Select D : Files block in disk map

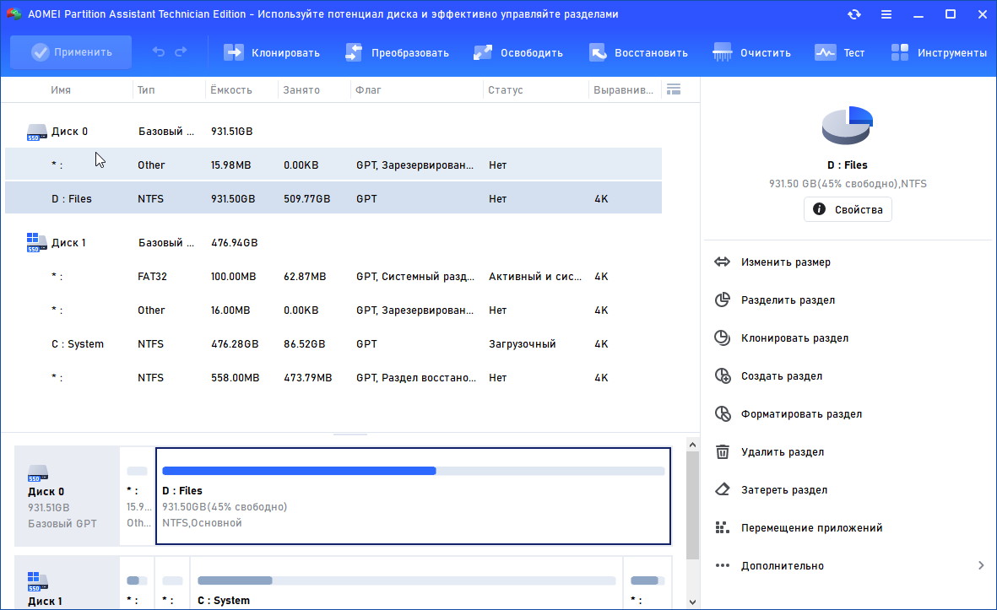414,496
